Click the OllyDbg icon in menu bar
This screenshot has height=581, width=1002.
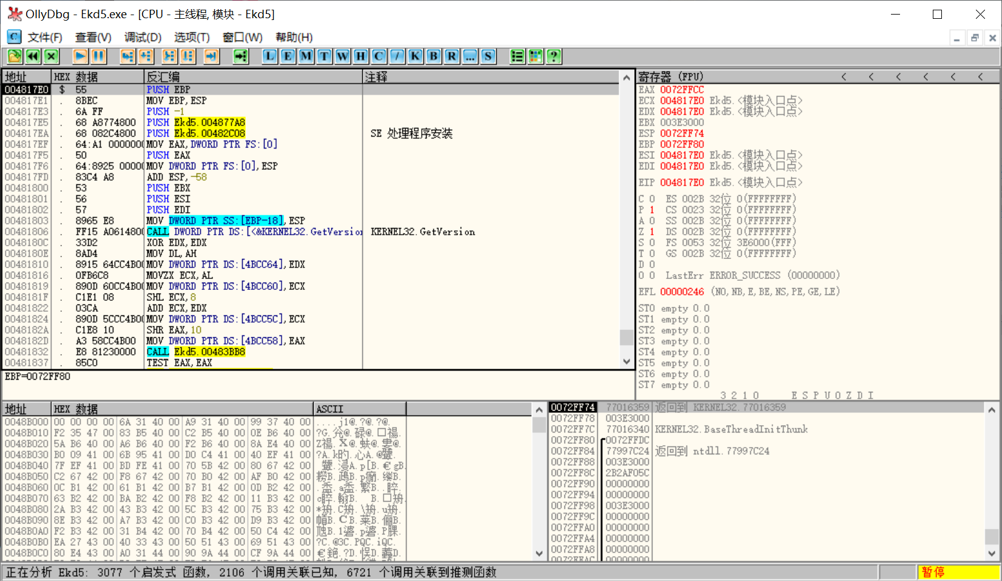coord(14,37)
